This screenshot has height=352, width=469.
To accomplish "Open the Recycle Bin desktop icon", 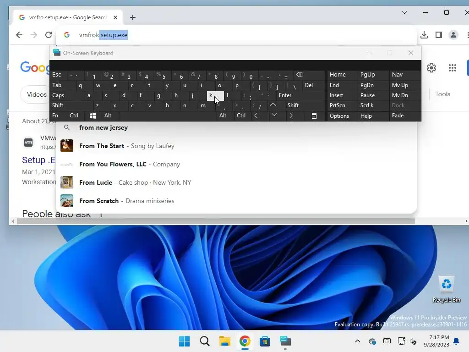I will [x=446, y=289].
